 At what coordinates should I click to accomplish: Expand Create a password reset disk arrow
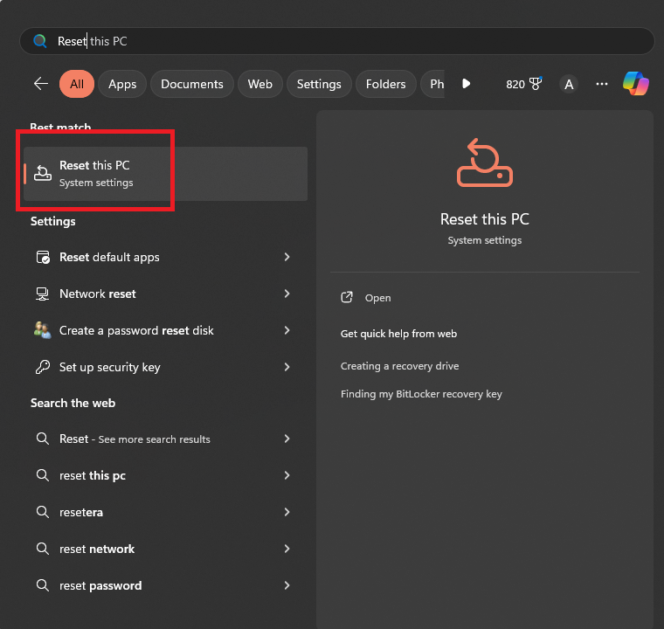(x=287, y=330)
